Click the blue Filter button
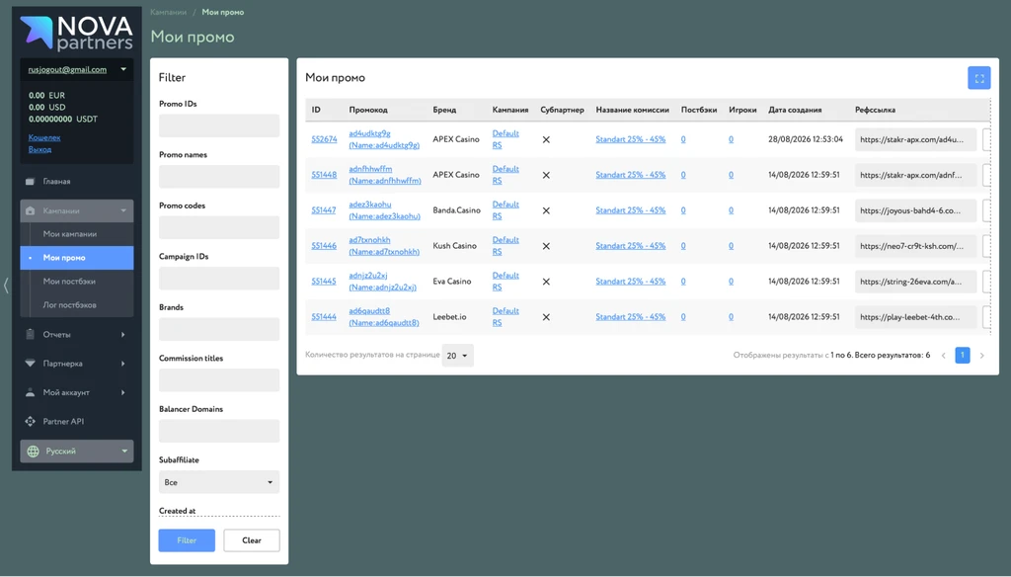1011x577 pixels. [187, 540]
